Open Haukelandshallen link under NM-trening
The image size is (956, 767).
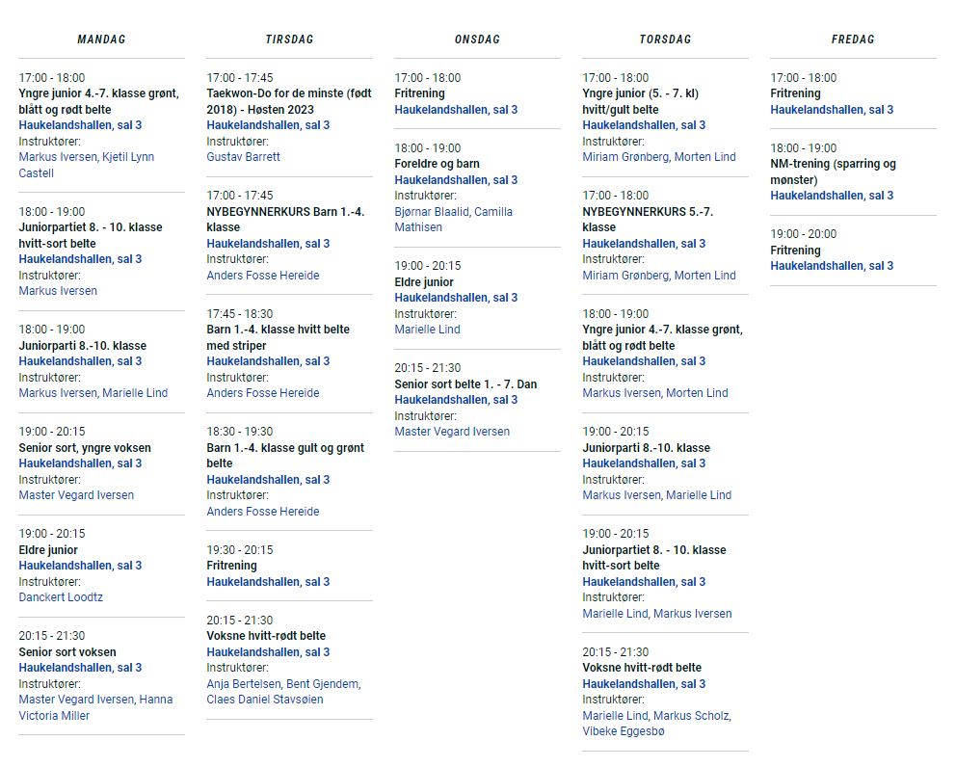(832, 195)
